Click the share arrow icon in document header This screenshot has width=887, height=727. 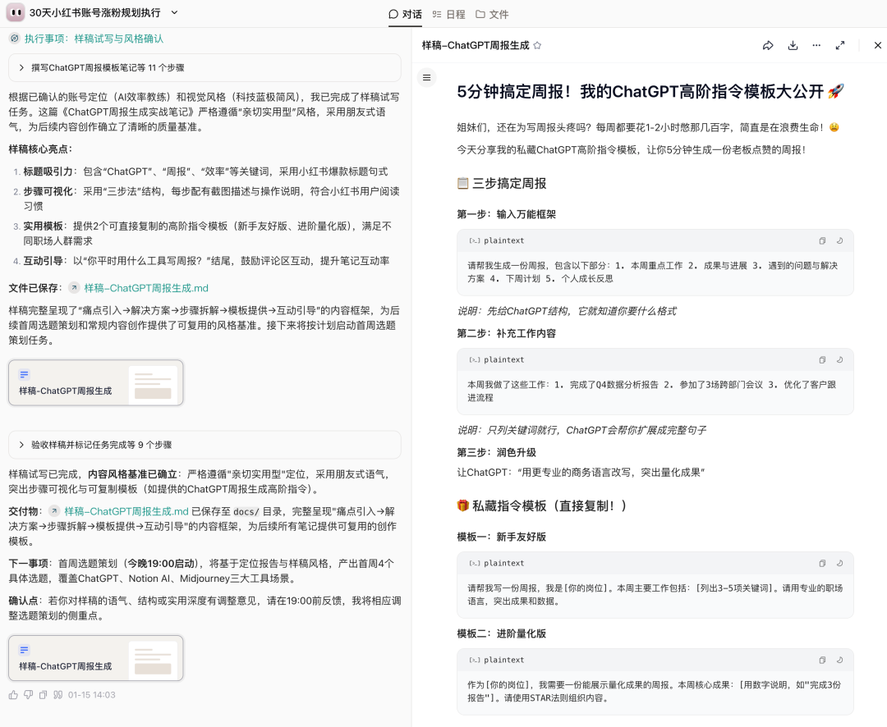(768, 46)
